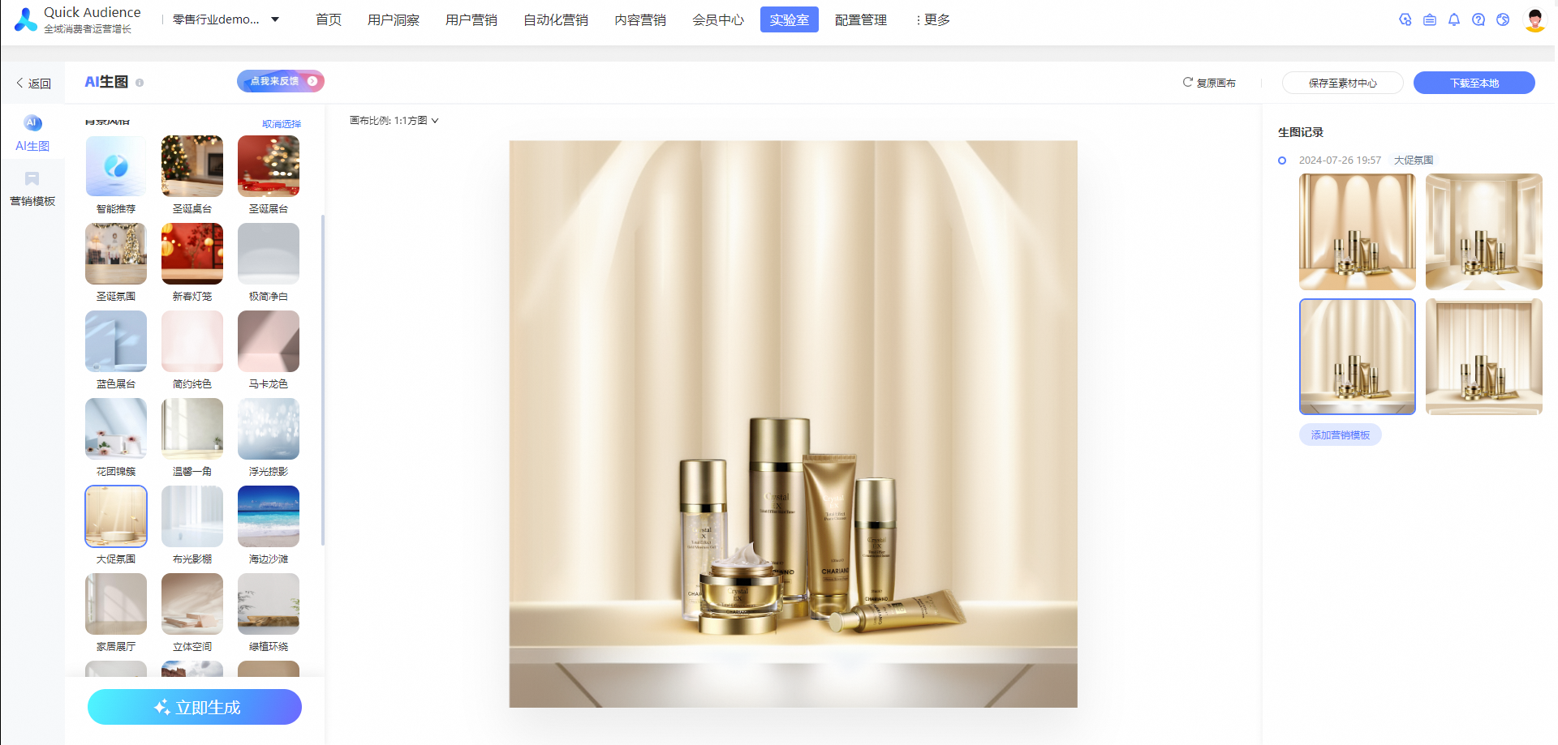Open the user avatar menu
Screen dimensions: 1558x745
point(1535,19)
